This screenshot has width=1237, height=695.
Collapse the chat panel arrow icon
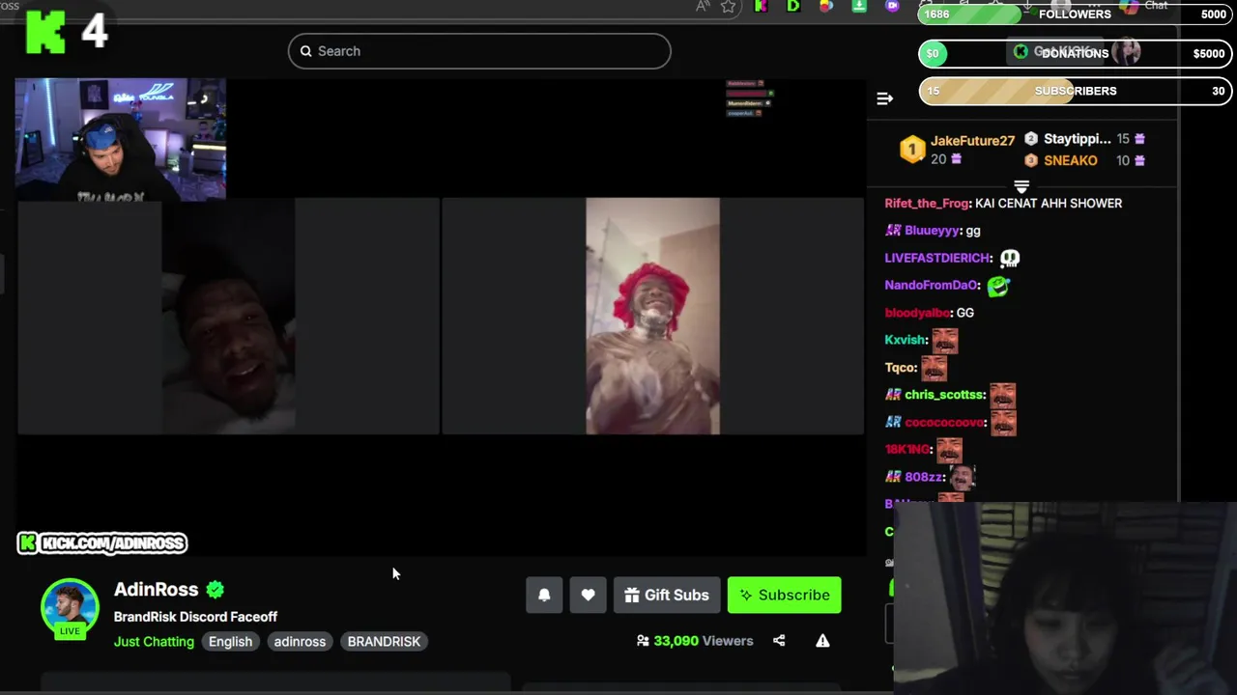point(884,98)
